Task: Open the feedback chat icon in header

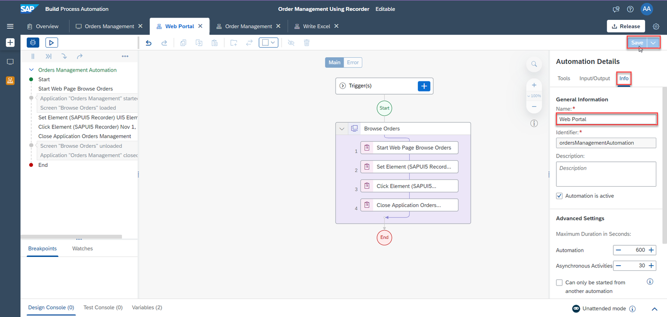Action: point(616,9)
